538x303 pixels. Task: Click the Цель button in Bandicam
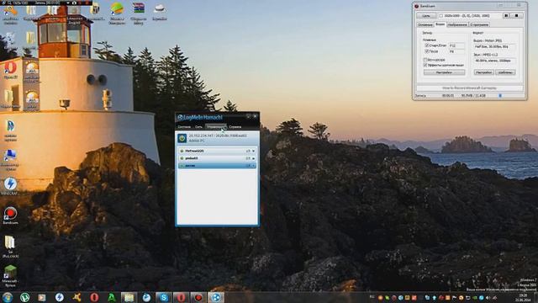tap(426, 16)
